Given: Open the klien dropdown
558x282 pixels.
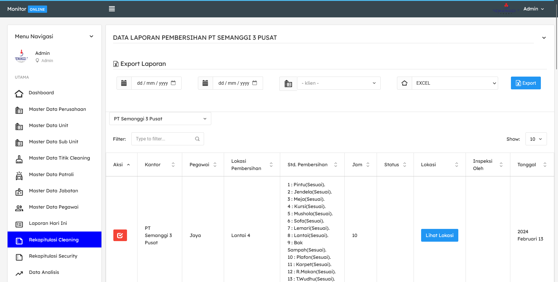Looking at the screenshot, I should point(339,83).
